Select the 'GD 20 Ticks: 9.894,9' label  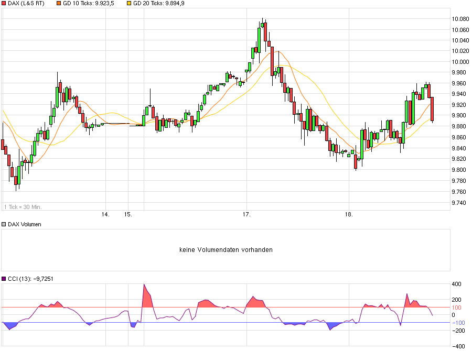(159, 3)
